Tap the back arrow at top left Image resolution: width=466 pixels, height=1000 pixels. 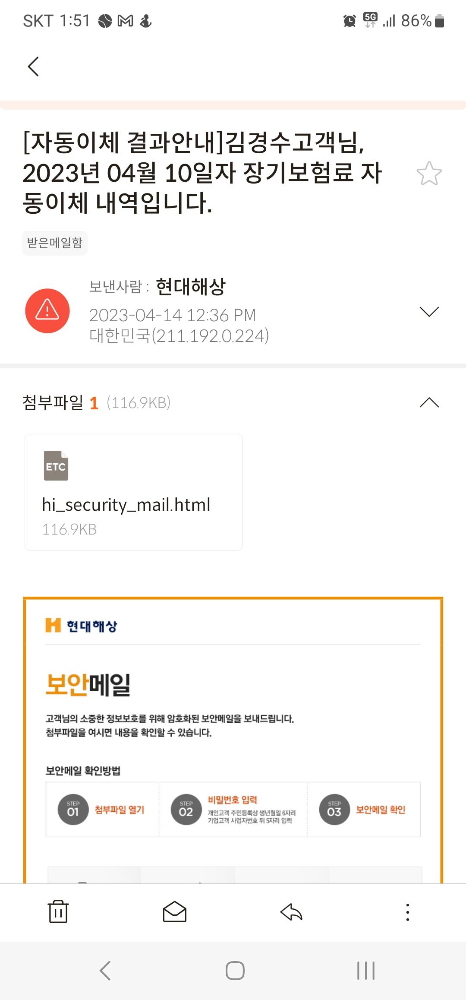[33, 66]
